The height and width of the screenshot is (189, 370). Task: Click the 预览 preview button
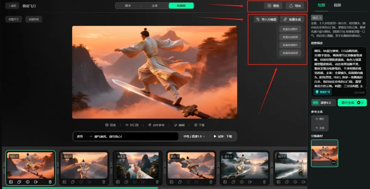(x=273, y=6)
